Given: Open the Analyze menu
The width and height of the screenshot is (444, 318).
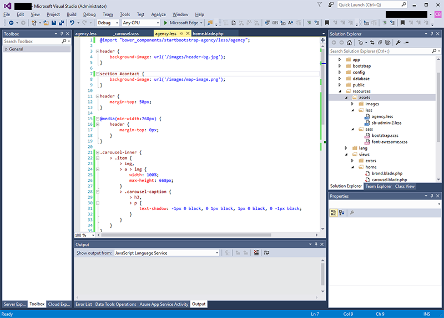Looking at the screenshot, I should [x=158, y=14].
